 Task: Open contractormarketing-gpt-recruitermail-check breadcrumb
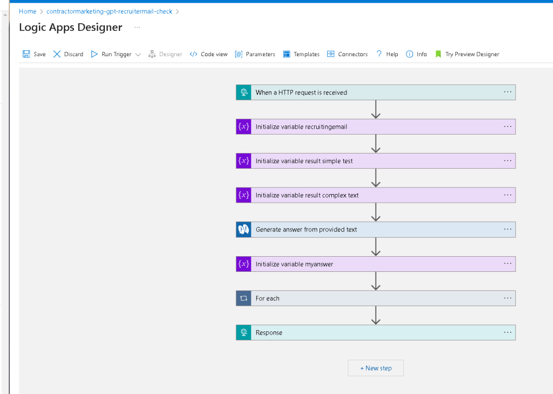pos(109,11)
